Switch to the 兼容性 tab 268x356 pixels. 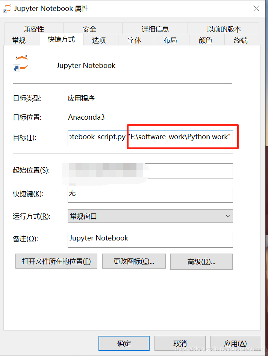[x=34, y=29]
